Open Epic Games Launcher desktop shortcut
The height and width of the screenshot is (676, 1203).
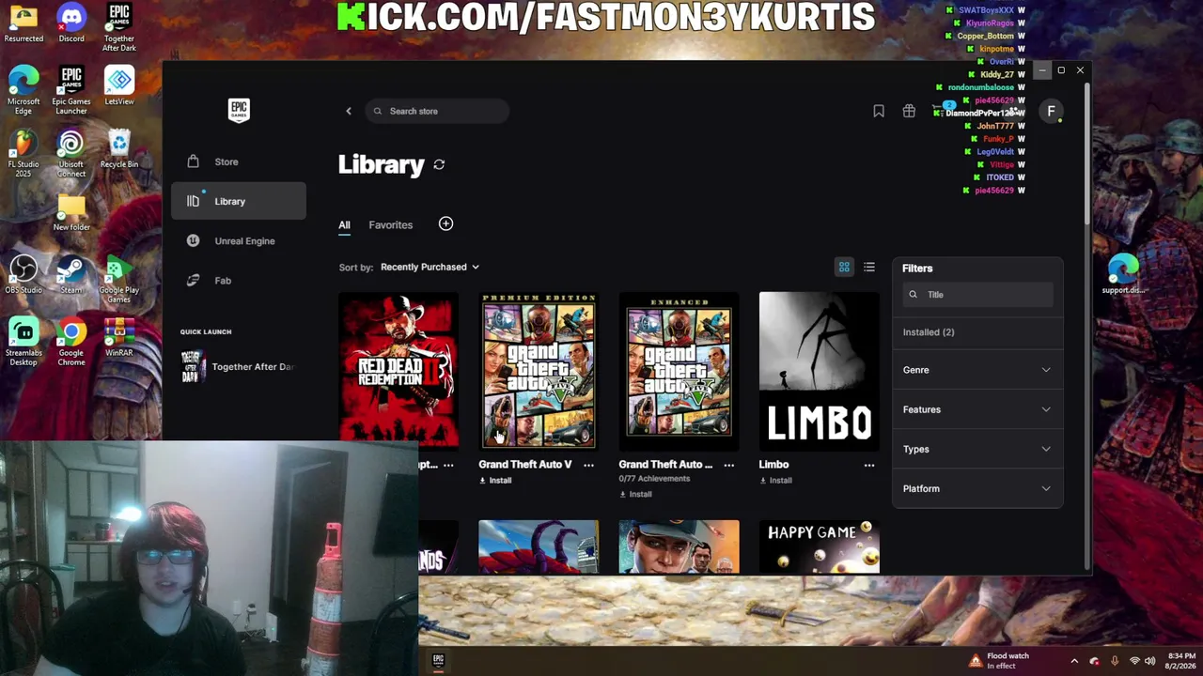coord(71,90)
